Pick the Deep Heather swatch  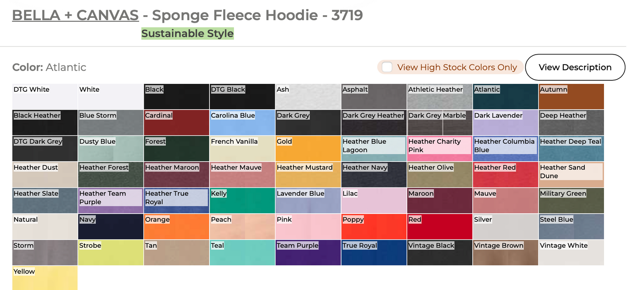point(571,122)
